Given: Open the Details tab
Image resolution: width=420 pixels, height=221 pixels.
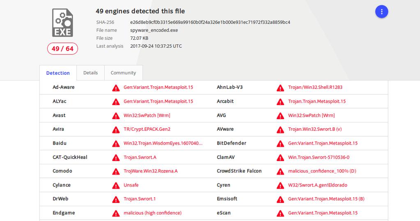Looking at the screenshot, I should point(91,73).
